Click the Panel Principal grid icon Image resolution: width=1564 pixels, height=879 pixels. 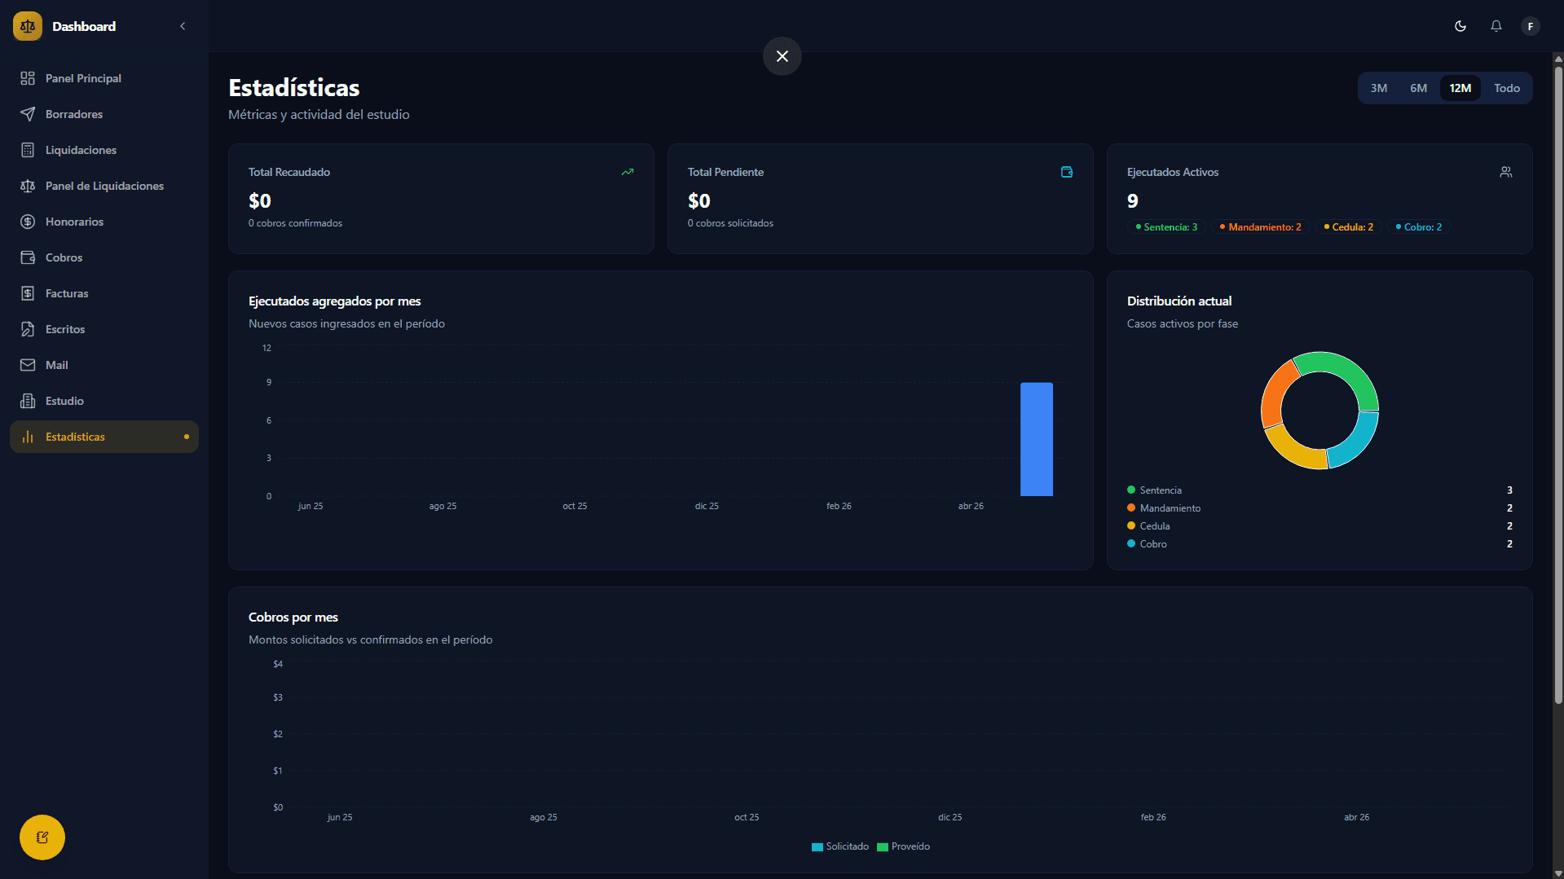(28, 78)
